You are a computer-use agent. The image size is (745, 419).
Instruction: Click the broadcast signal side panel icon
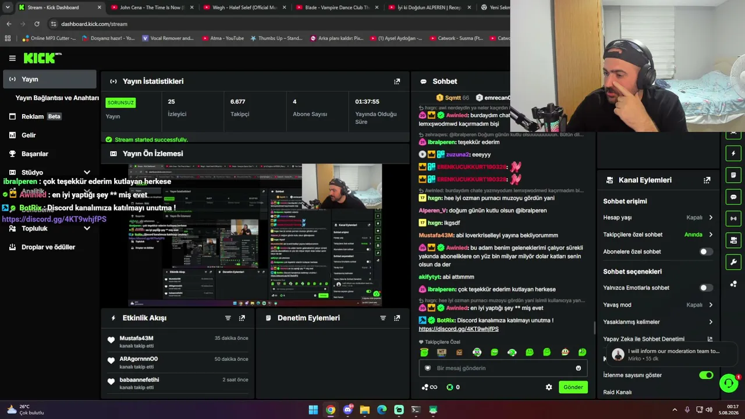[733, 218]
